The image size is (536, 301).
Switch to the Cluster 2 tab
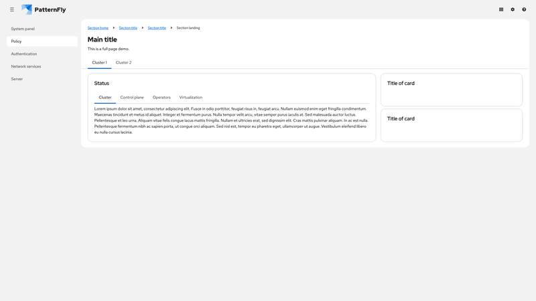123,62
